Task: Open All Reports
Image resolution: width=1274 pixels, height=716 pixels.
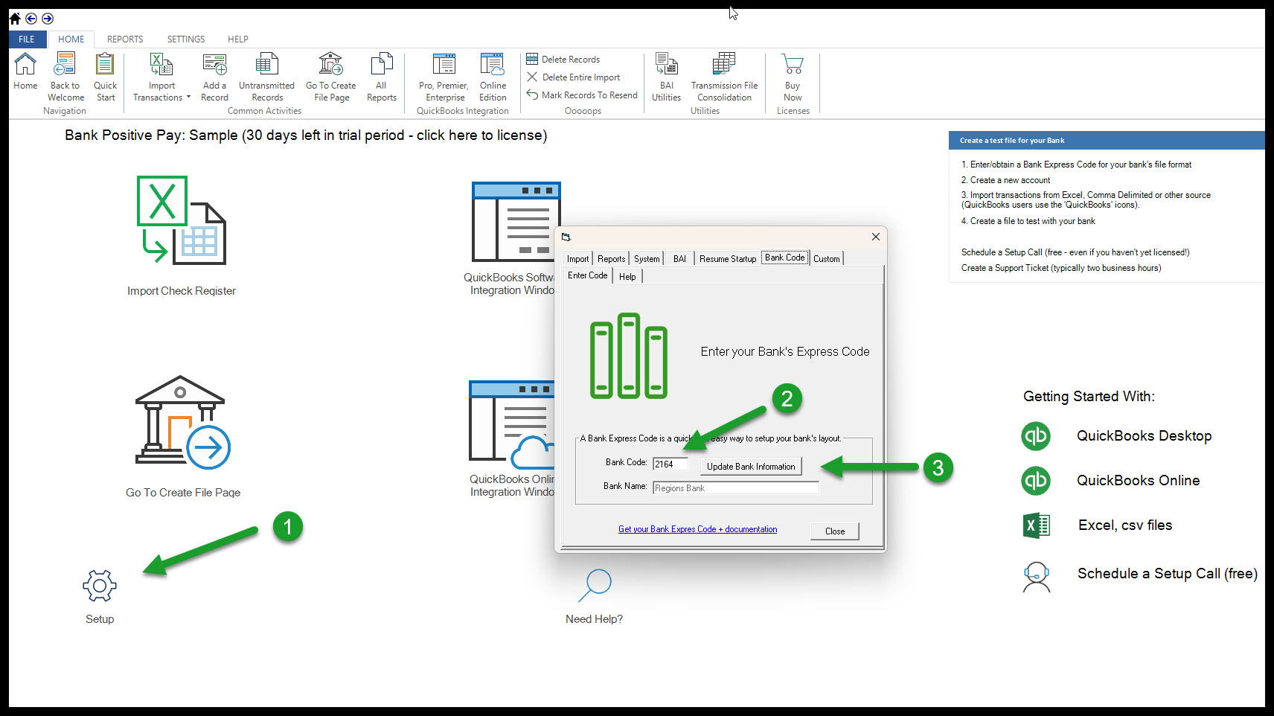Action: (382, 77)
